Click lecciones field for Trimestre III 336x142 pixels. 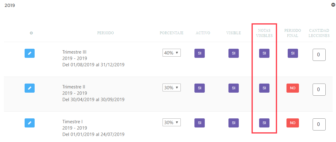click(319, 55)
